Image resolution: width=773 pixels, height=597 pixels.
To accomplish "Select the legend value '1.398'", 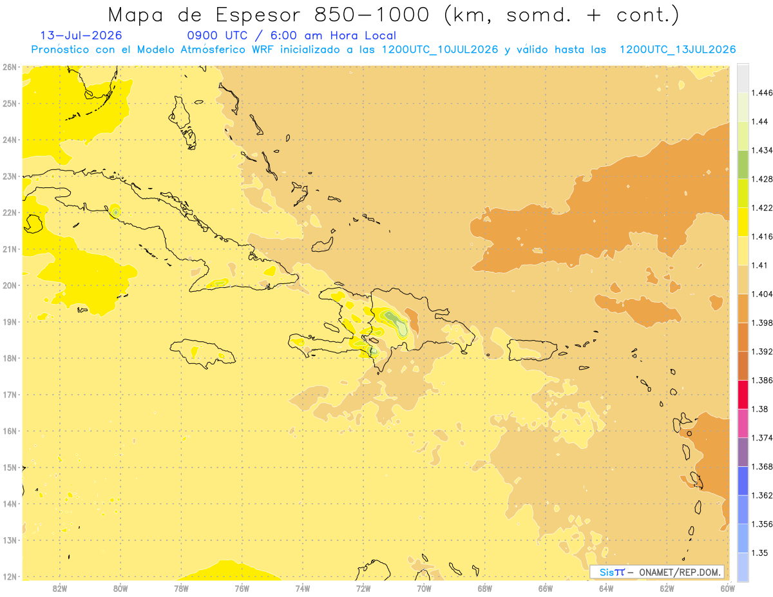I will tap(762, 323).
